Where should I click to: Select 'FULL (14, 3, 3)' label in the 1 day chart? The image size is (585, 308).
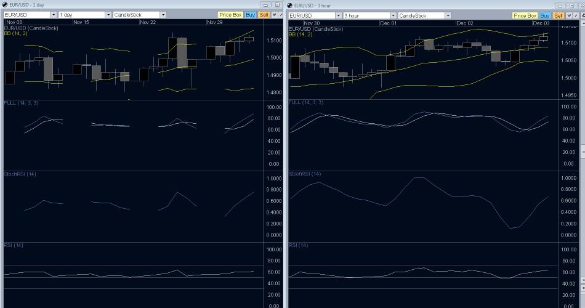[x=22, y=103]
